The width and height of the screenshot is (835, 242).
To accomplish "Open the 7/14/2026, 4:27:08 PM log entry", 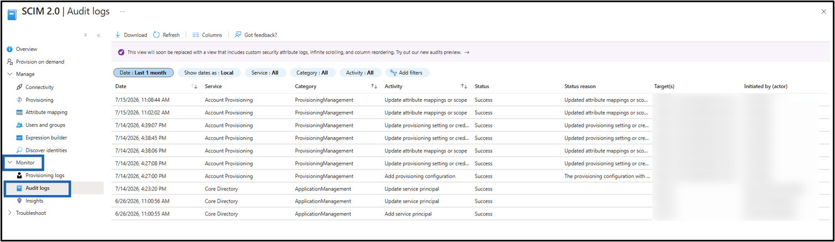I will [141, 163].
